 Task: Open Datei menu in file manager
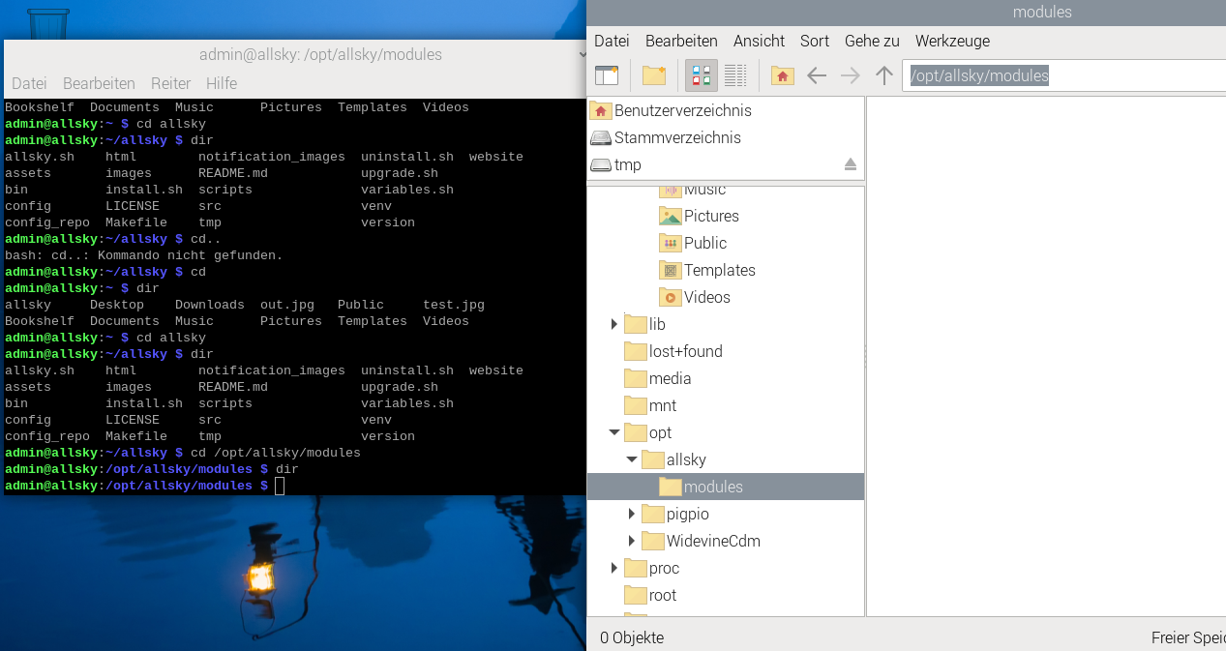point(612,41)
